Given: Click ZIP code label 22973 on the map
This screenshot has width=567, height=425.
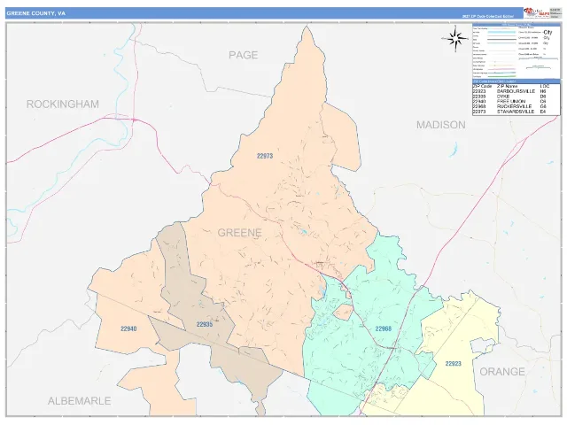Looking at the screenshot, I should pos(265,156).
